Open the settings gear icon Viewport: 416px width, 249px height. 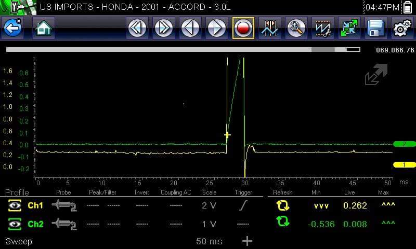[x=401, y=28]
